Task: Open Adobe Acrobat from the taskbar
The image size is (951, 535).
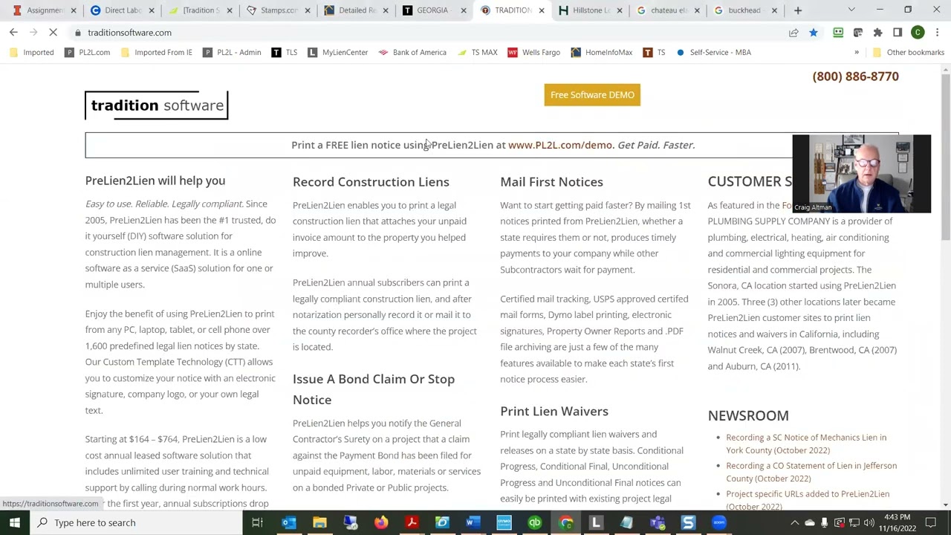Action: pos(412,522)
